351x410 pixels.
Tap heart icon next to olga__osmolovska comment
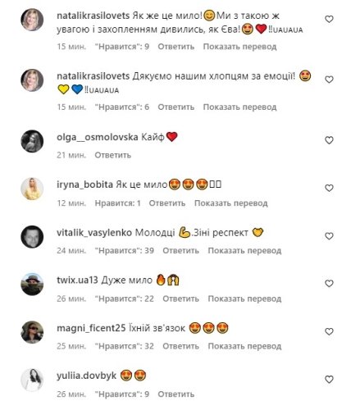click(329, 140)
